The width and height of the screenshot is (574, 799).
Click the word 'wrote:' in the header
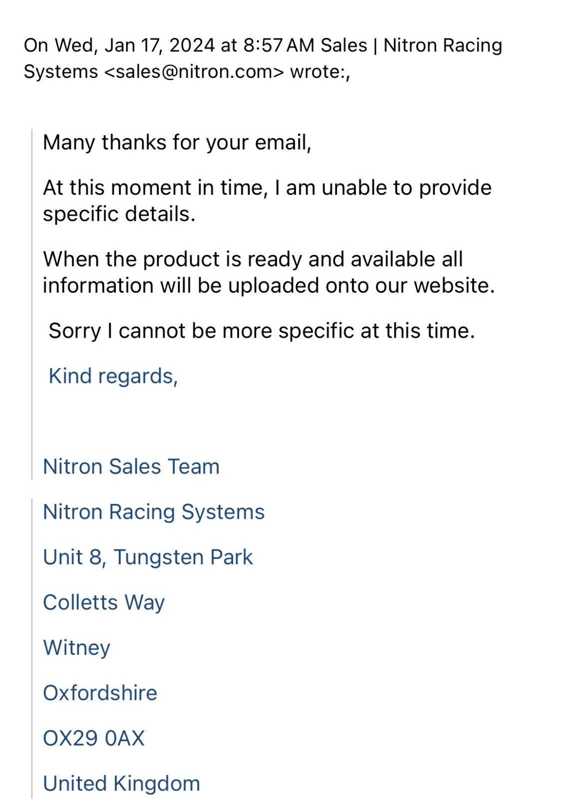(x=319, y=72)
